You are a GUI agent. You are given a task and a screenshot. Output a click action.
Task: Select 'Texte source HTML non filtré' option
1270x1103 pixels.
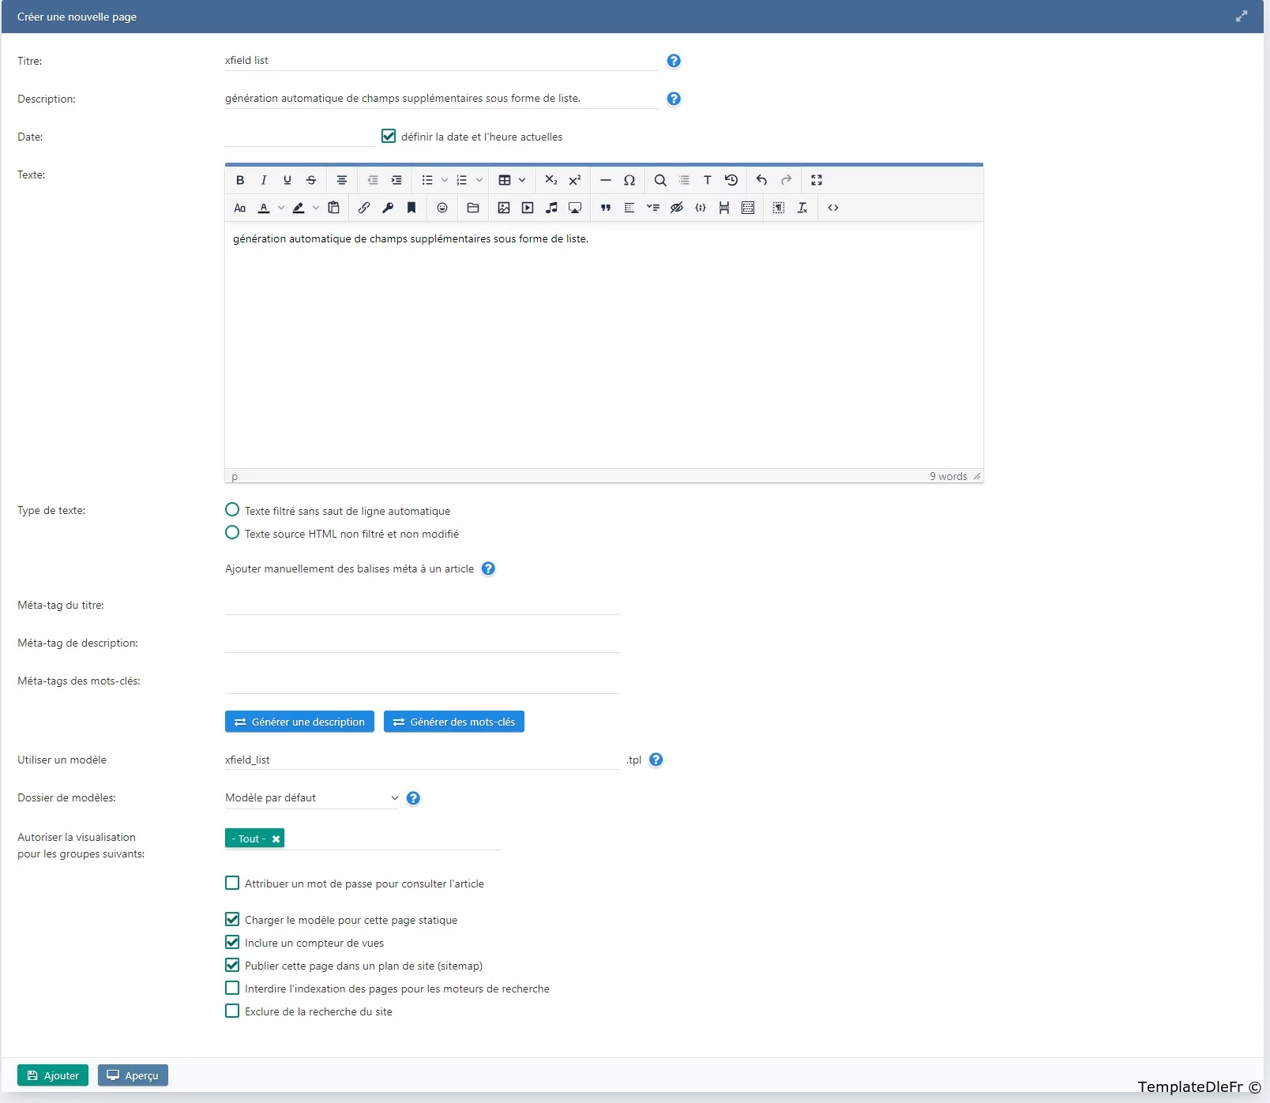click(x=232, y=533)
